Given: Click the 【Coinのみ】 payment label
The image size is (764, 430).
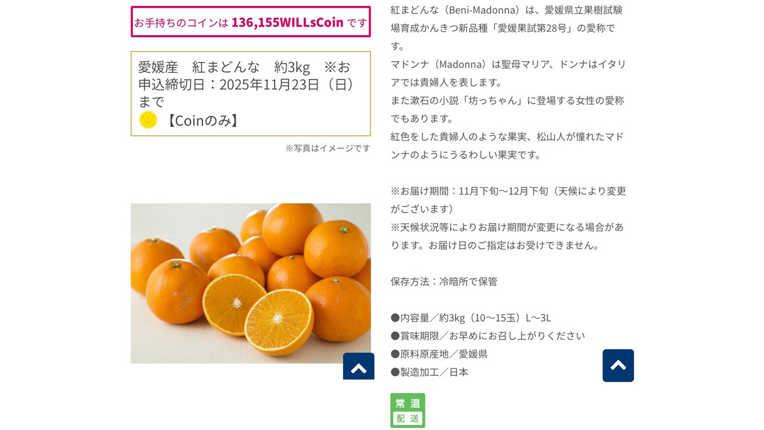Looking at the screenshot, I should click(203, 120).
